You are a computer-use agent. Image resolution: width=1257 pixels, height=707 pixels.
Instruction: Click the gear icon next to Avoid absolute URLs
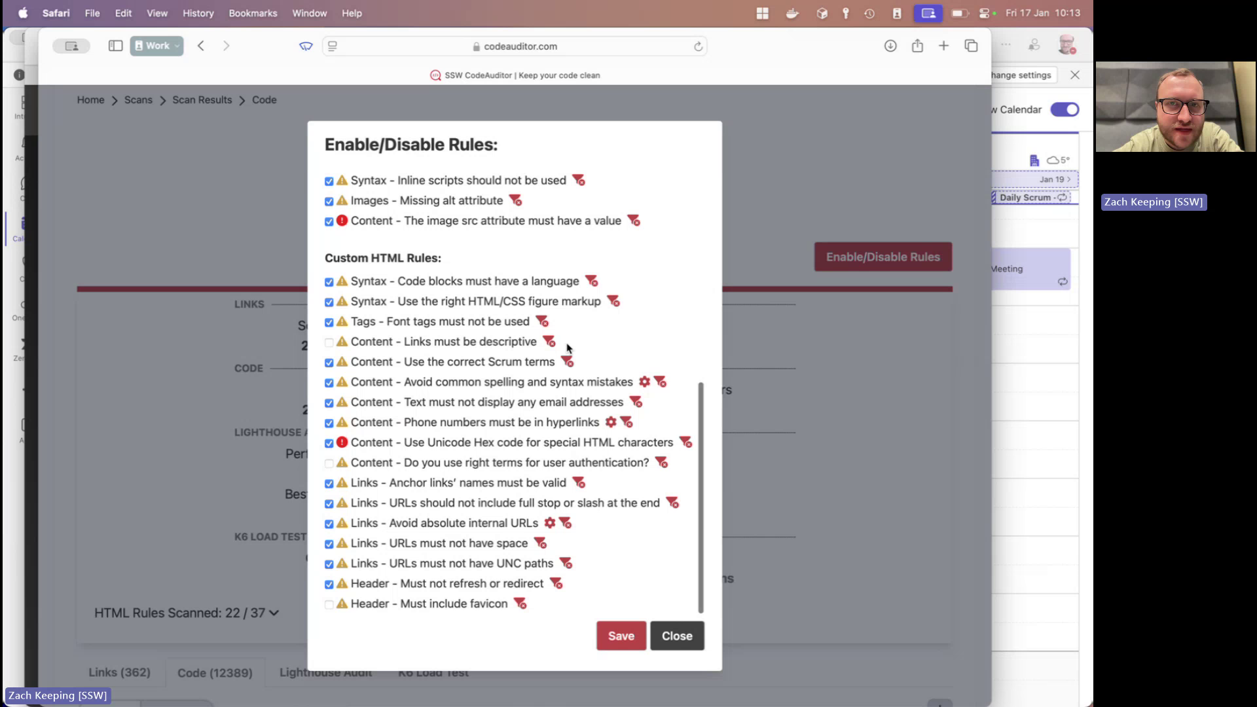coord(549,522)
